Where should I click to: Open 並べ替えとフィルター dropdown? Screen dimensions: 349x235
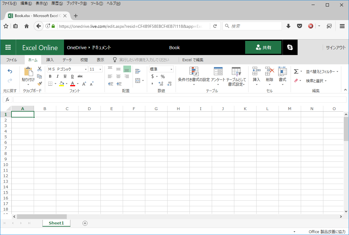click(322, 71)
